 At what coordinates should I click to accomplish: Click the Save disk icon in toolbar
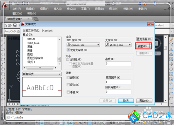[15, 25]
